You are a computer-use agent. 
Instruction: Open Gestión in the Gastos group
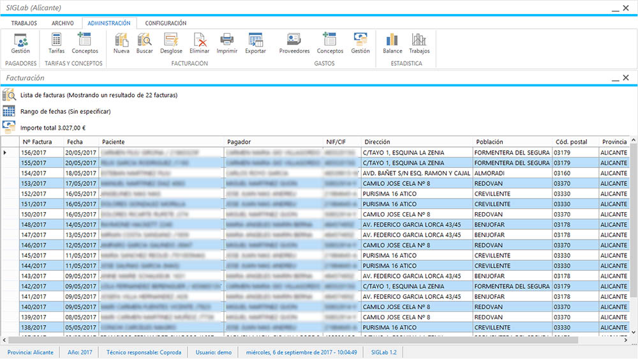360,43
